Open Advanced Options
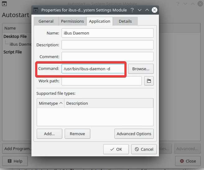Screen dimensions: 204x170 (134, 134)
